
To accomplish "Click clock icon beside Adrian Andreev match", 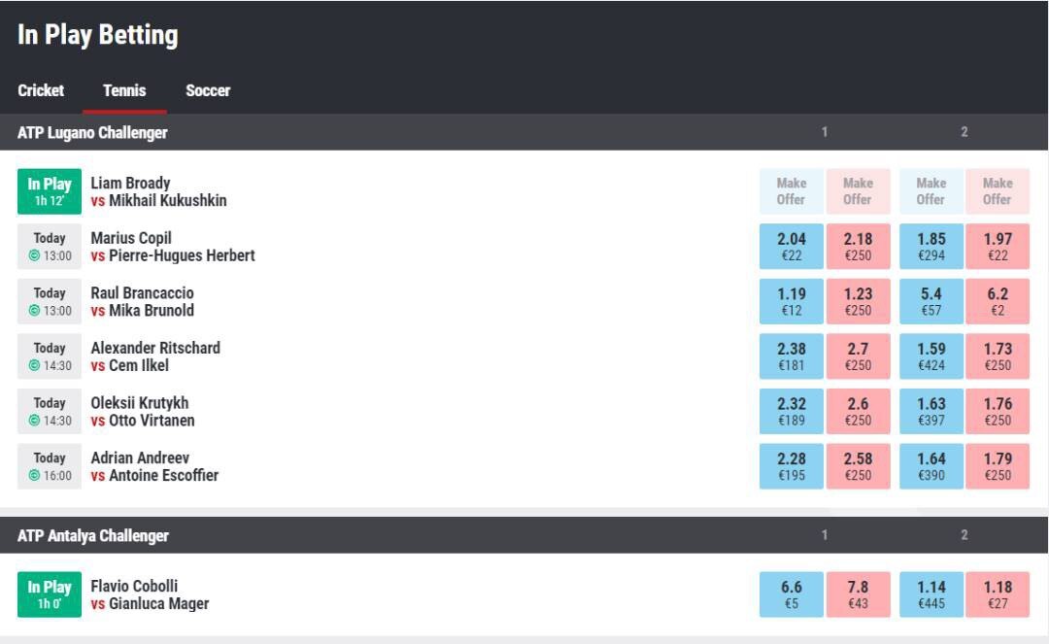I will tap(34, 476).
